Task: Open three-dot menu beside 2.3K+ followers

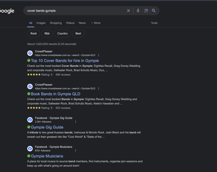Action: click(76, 122)
